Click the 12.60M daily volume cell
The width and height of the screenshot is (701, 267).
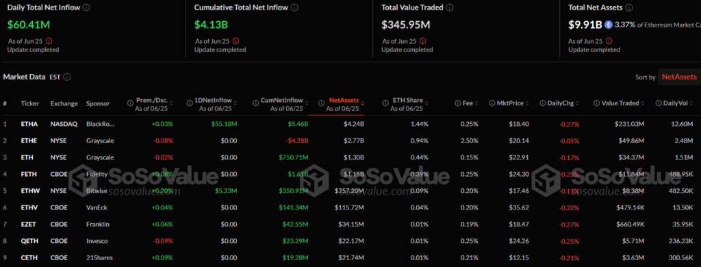(683, 124)
